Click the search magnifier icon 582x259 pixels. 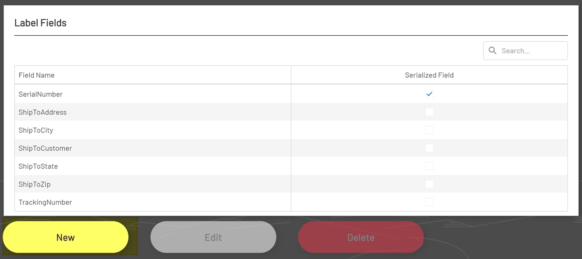(x=492, y=50)
